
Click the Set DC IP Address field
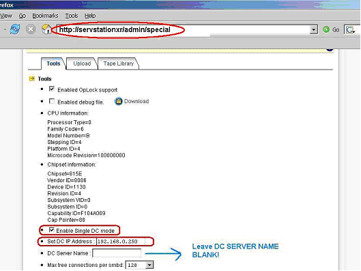(121, 241)
